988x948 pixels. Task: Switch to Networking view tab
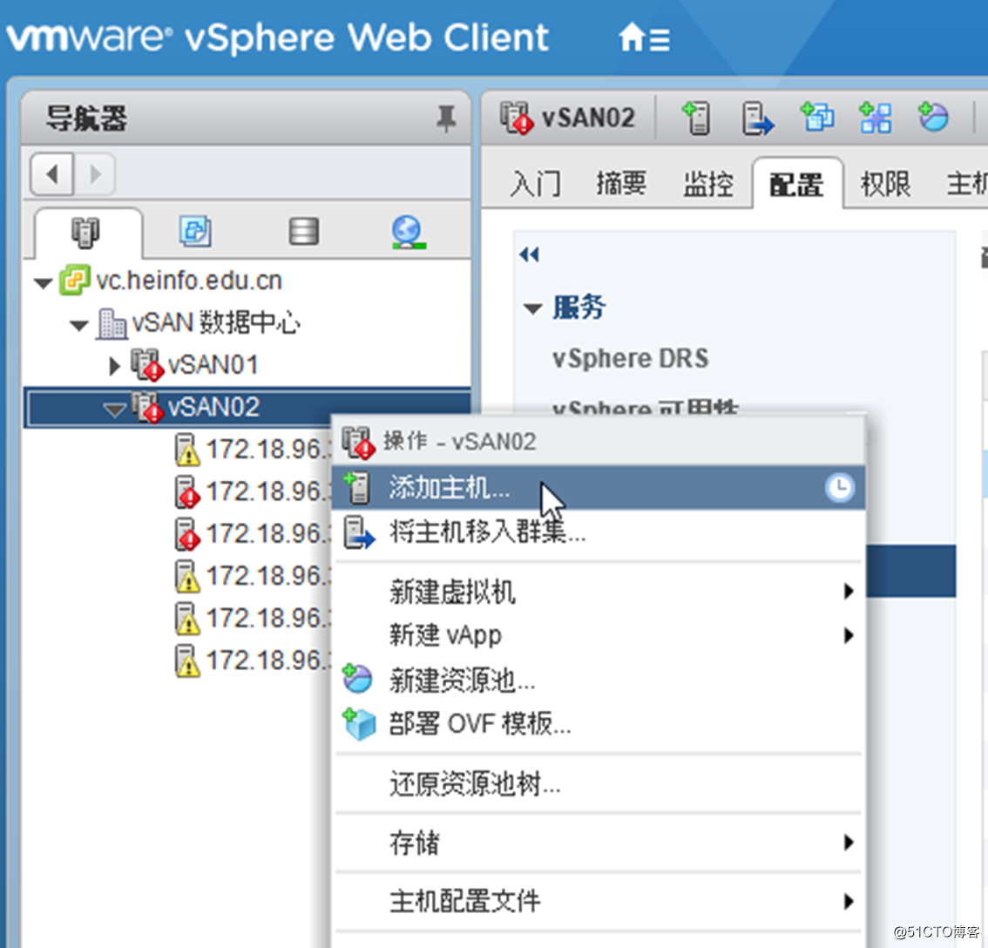pos(408,232)
